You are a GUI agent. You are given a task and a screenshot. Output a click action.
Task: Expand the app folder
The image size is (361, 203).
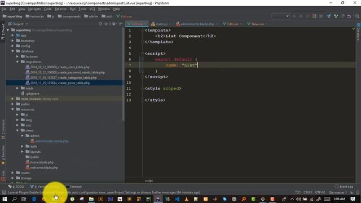pos(12,36)
